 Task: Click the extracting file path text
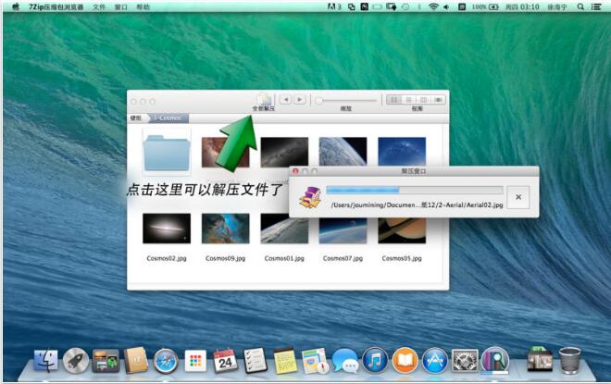(x=417, y=204)
